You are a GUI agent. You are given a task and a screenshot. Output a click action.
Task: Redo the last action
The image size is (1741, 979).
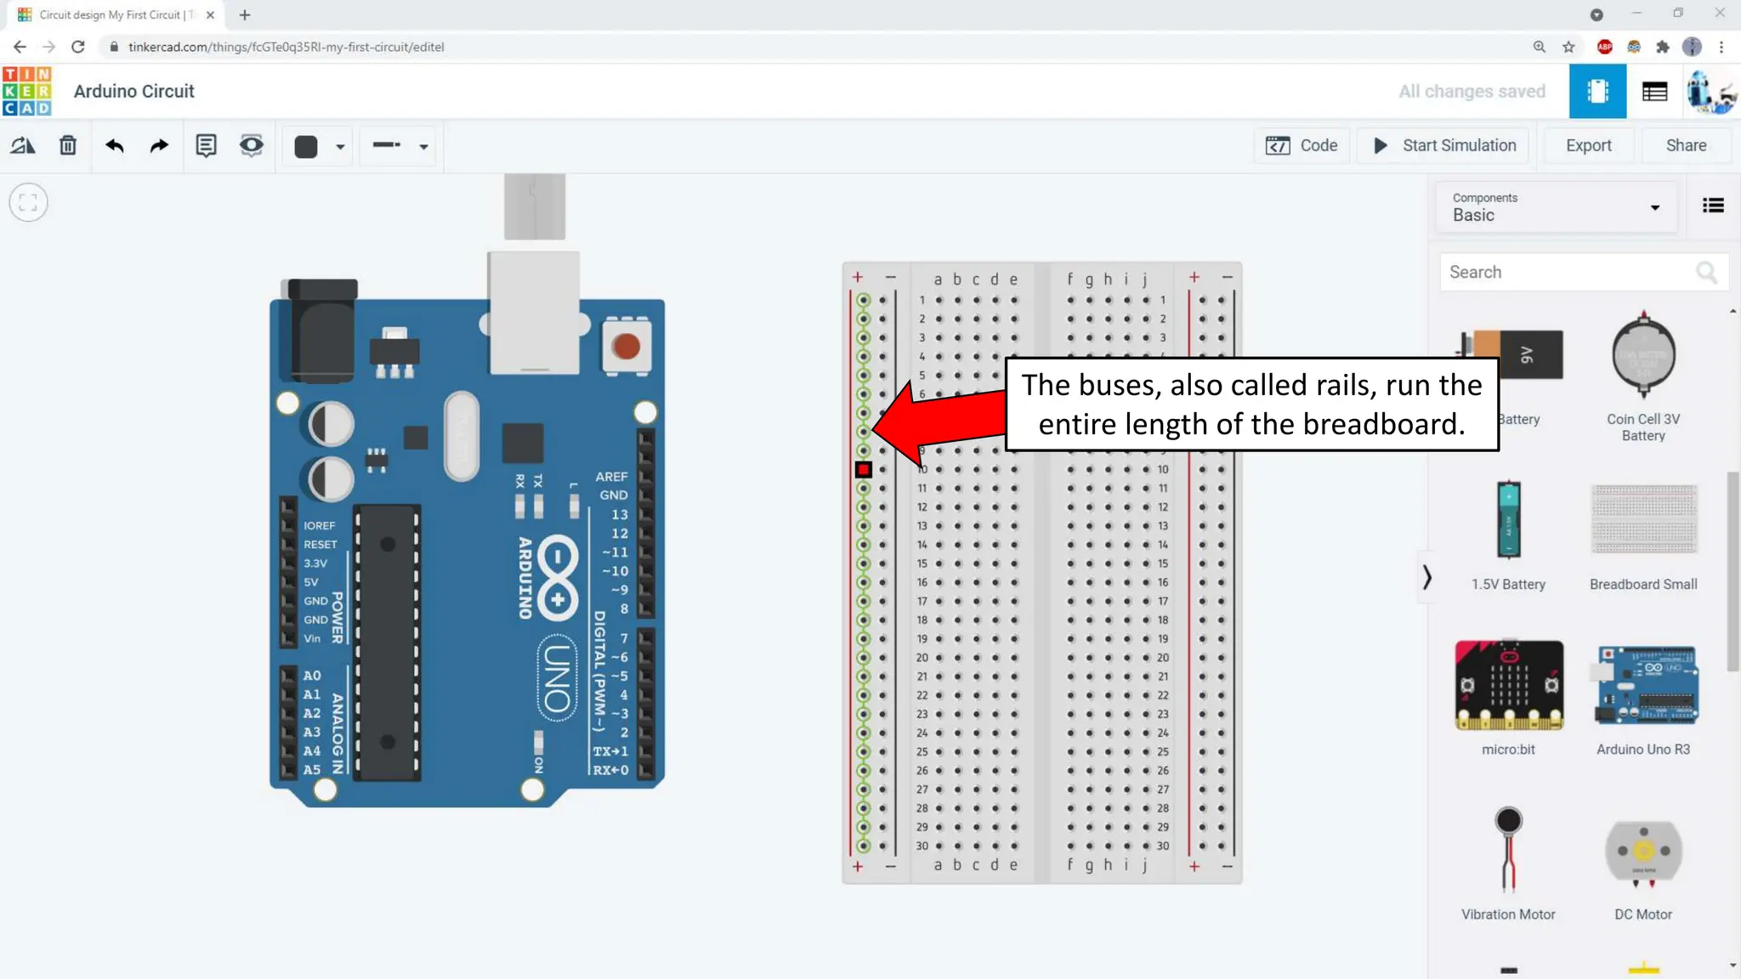pos(159,145)
